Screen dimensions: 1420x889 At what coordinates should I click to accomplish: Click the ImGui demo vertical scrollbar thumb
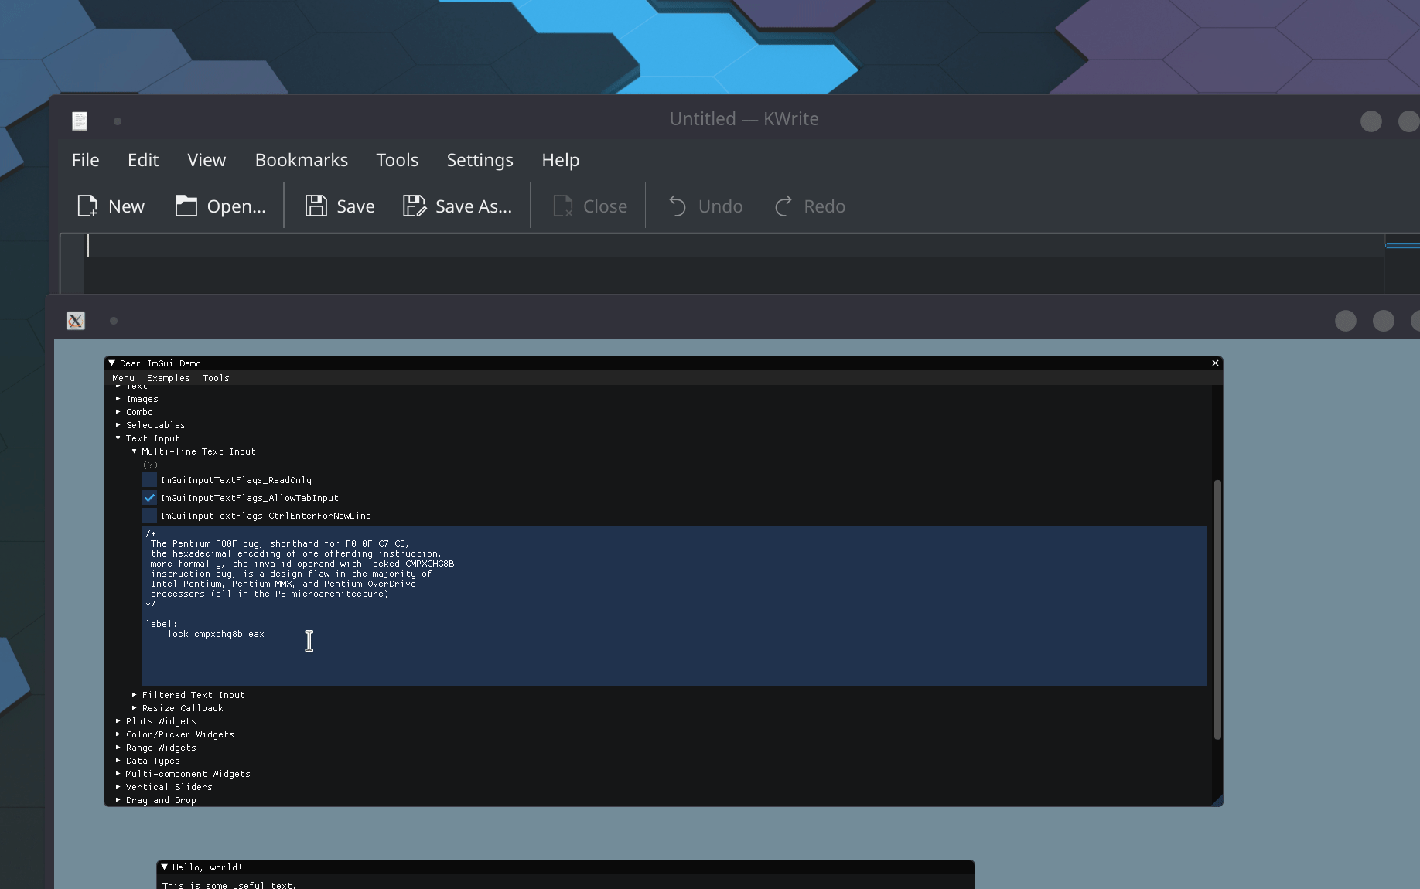(x=1217, y=609)
